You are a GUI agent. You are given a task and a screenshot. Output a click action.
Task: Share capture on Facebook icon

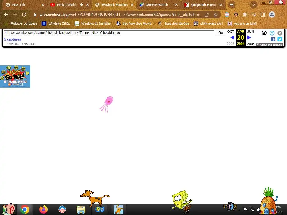(273, 39)
